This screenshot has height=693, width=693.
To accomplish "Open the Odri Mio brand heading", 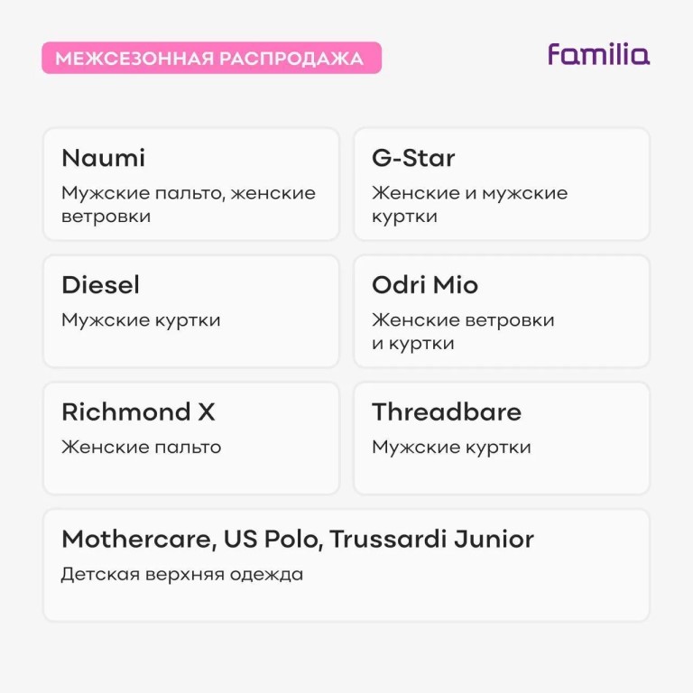I will (x=425, y=286).
